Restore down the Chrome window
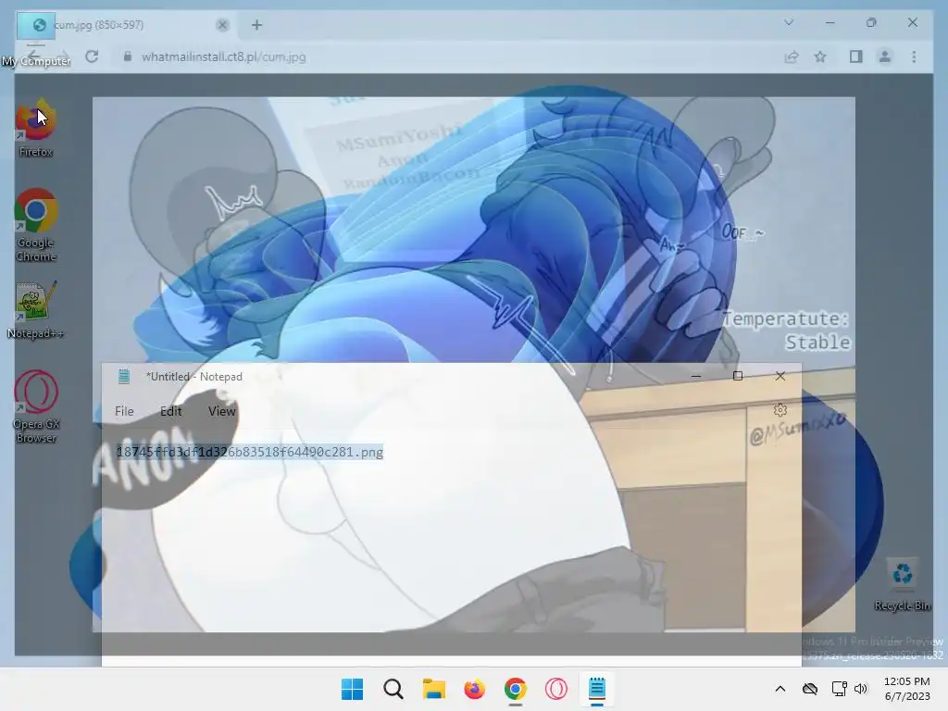 [x=871, y=23]
